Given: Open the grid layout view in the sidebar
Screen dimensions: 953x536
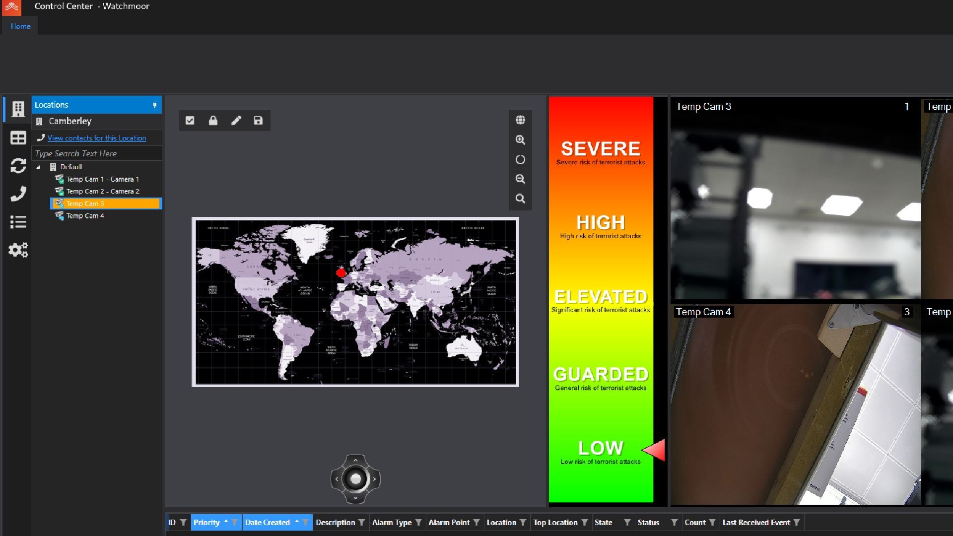Looking at the screenshot, I should tap(18, 138).
